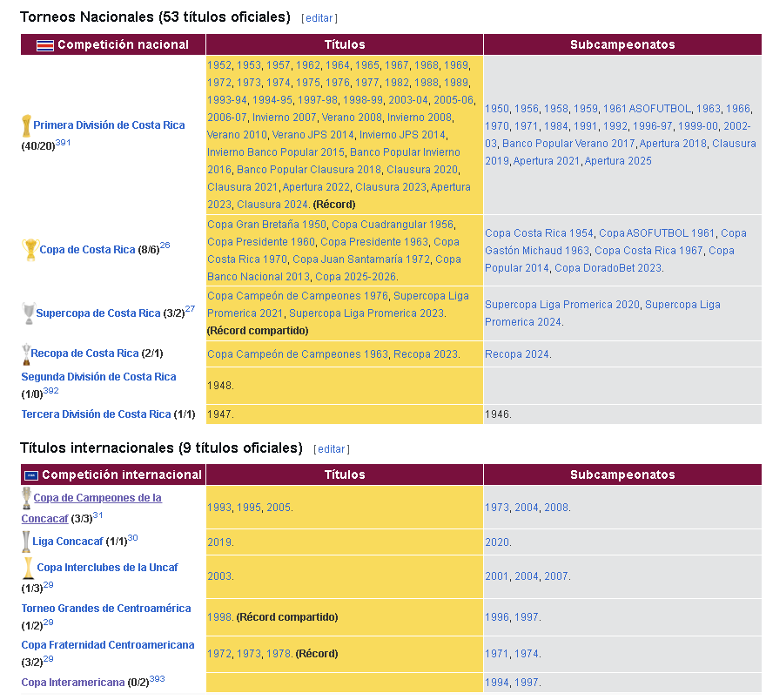Open Recopa 2023 link

click(426, 354)
